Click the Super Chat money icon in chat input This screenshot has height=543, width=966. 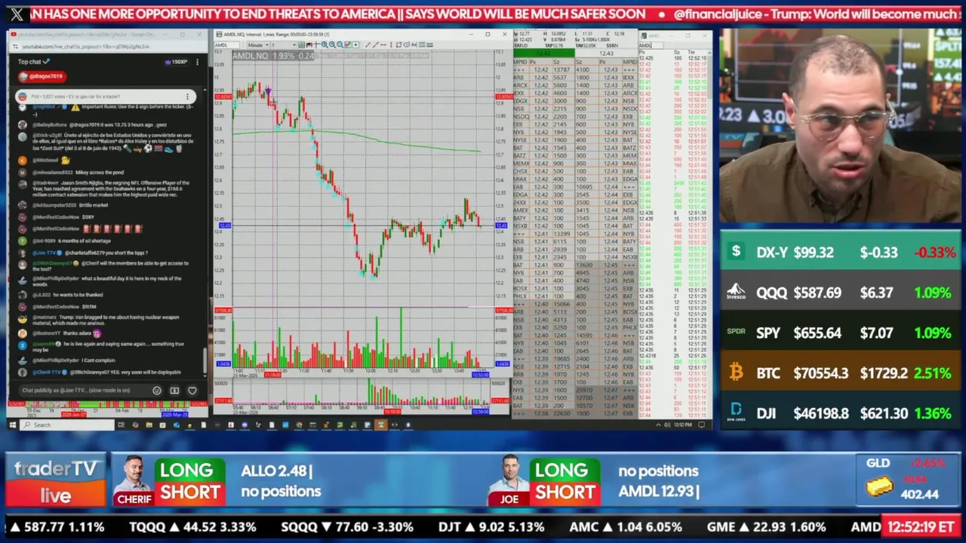pyautogui.click(x=174, y=390)
